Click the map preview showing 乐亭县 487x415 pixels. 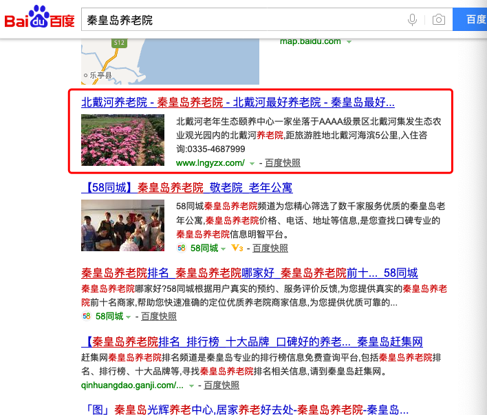click(170, 61)
